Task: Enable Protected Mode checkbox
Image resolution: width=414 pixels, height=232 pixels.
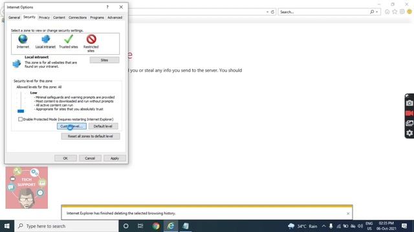Action: coord(20,119)
